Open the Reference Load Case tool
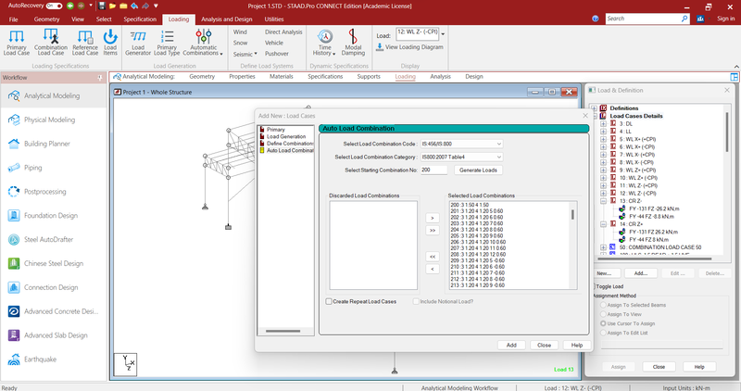Image resolution: width=741 pixels, height=391 pixels. [x=85, y=42]
